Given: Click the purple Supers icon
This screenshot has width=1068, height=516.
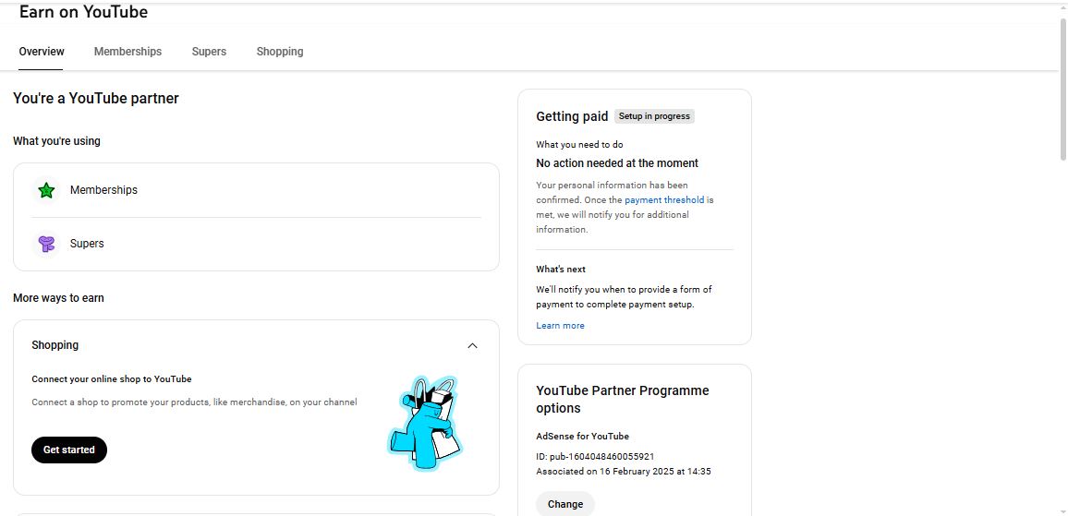Looking at the screenshot, I should pyautogui.click(x=46, y=244).
